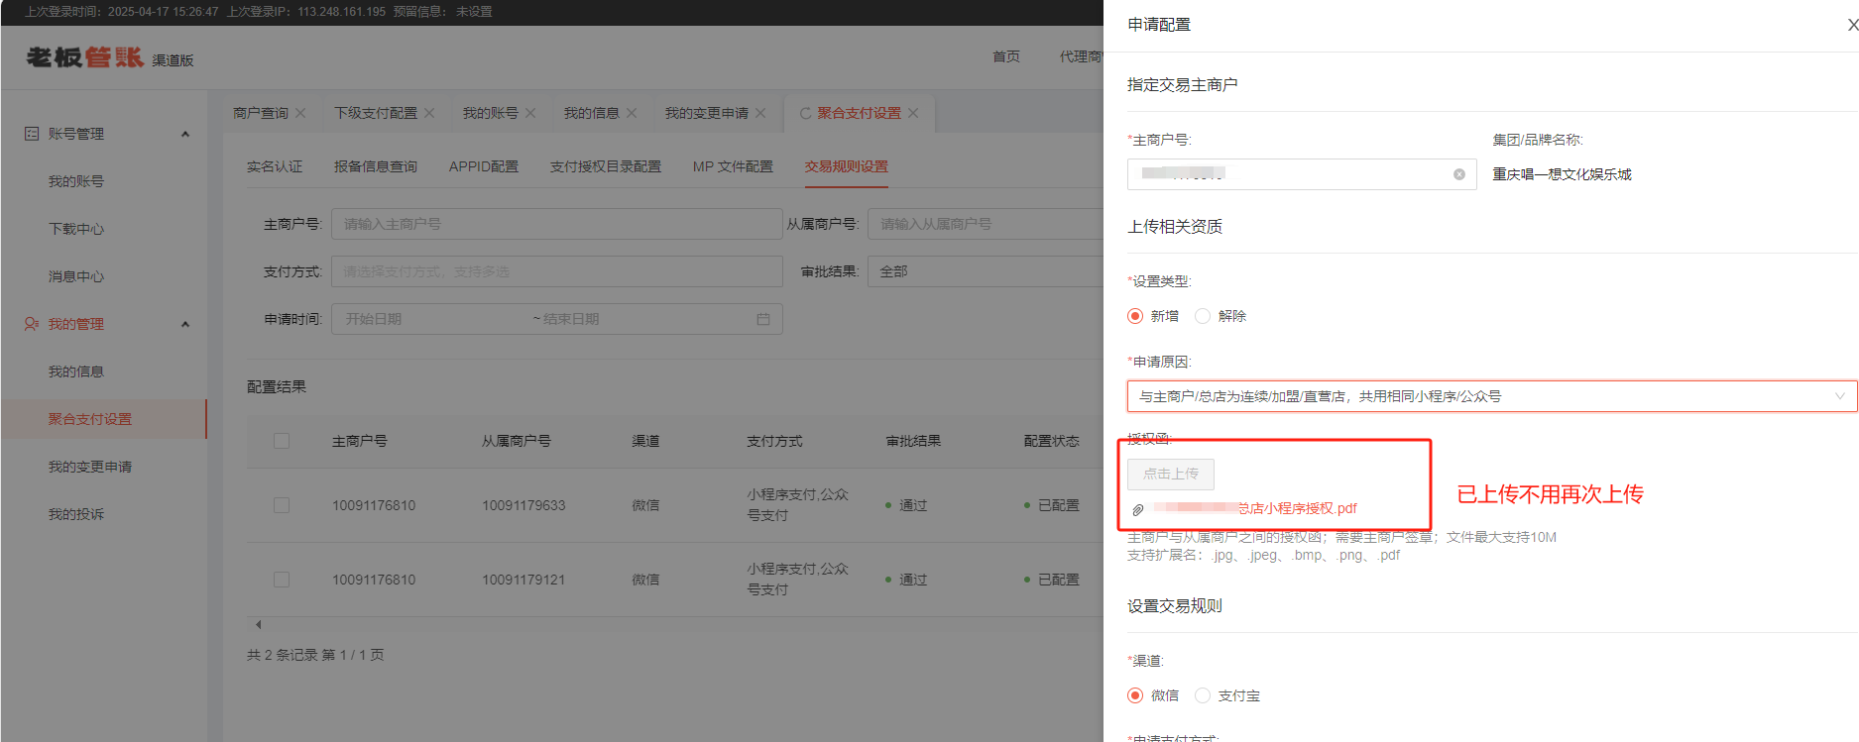Select the 新增 setting type radio

pos(1135,316)
